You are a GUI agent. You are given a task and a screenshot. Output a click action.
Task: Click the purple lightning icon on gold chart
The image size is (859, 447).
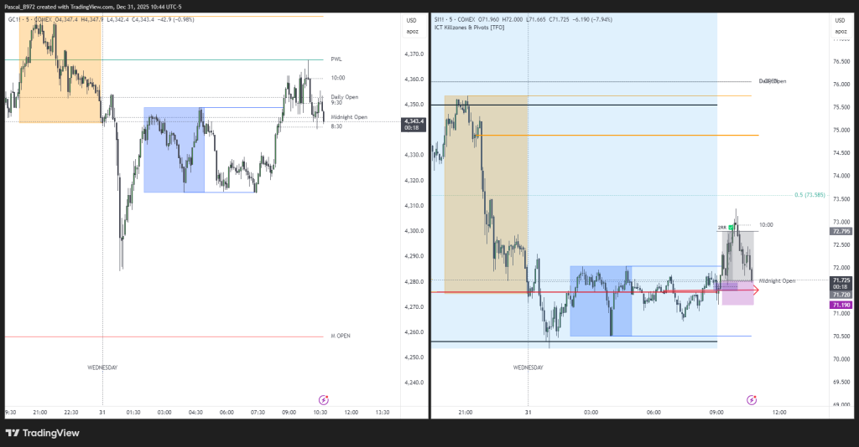pyautogui.click(x=324, y=400)
